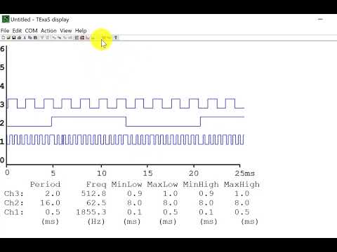Click the Freq column header
The height and width of the screenshot is (252, 337).
[x=96, y=185]
